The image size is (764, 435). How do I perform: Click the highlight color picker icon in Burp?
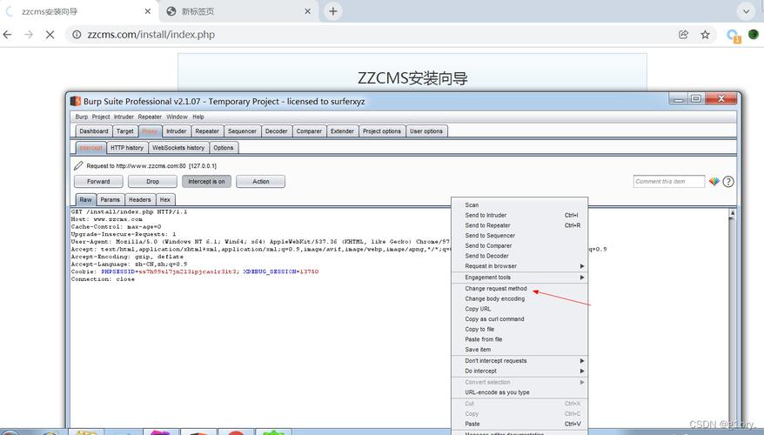714,182
